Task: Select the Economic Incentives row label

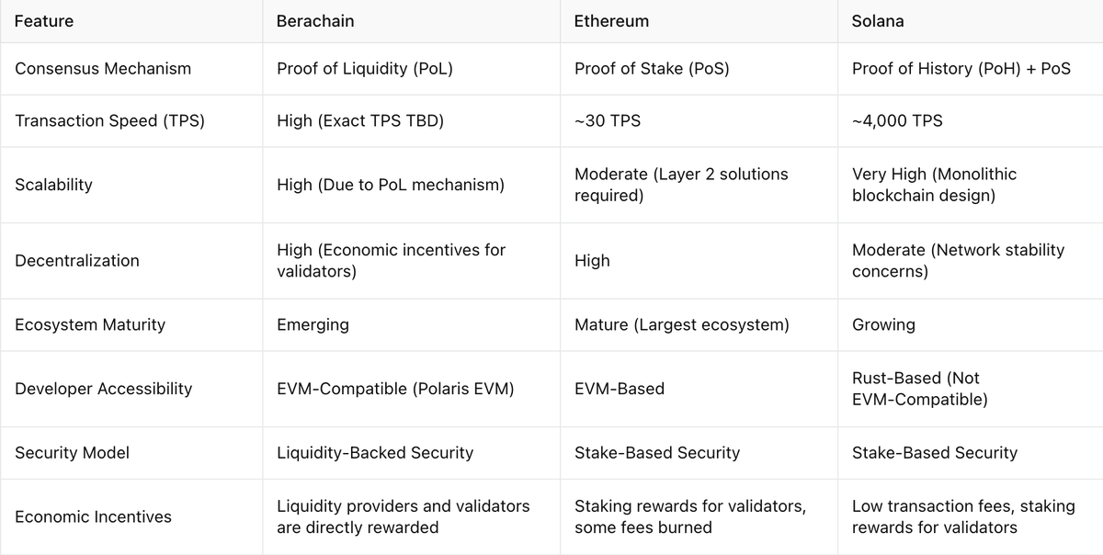Action: pos(93,517)
